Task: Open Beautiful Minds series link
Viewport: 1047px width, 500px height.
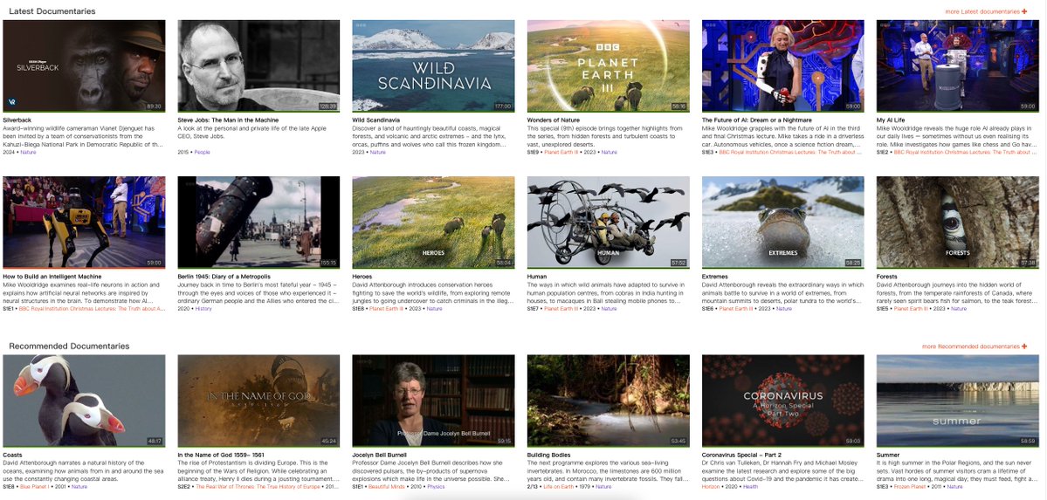Action: coord(389,487)
